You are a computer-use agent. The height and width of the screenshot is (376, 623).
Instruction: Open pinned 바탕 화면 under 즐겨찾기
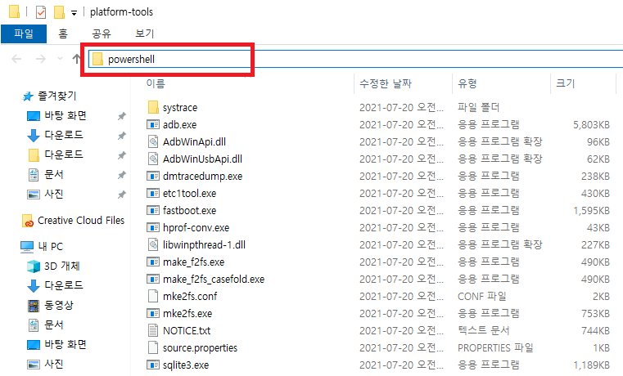pos(65,116)
